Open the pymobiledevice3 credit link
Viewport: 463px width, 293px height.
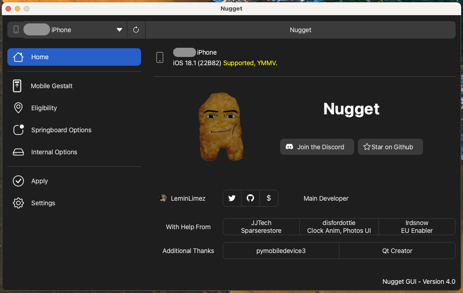pos(281,251)
